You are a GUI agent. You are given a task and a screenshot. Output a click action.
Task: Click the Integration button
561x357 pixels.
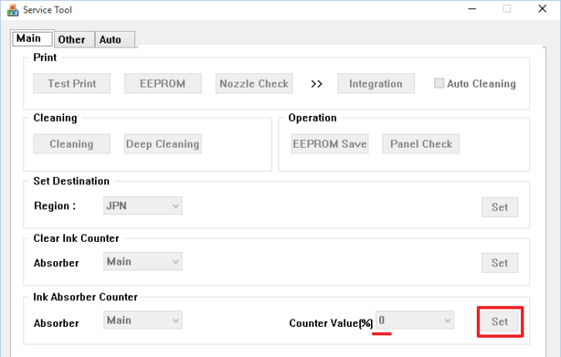click(375, 83)
